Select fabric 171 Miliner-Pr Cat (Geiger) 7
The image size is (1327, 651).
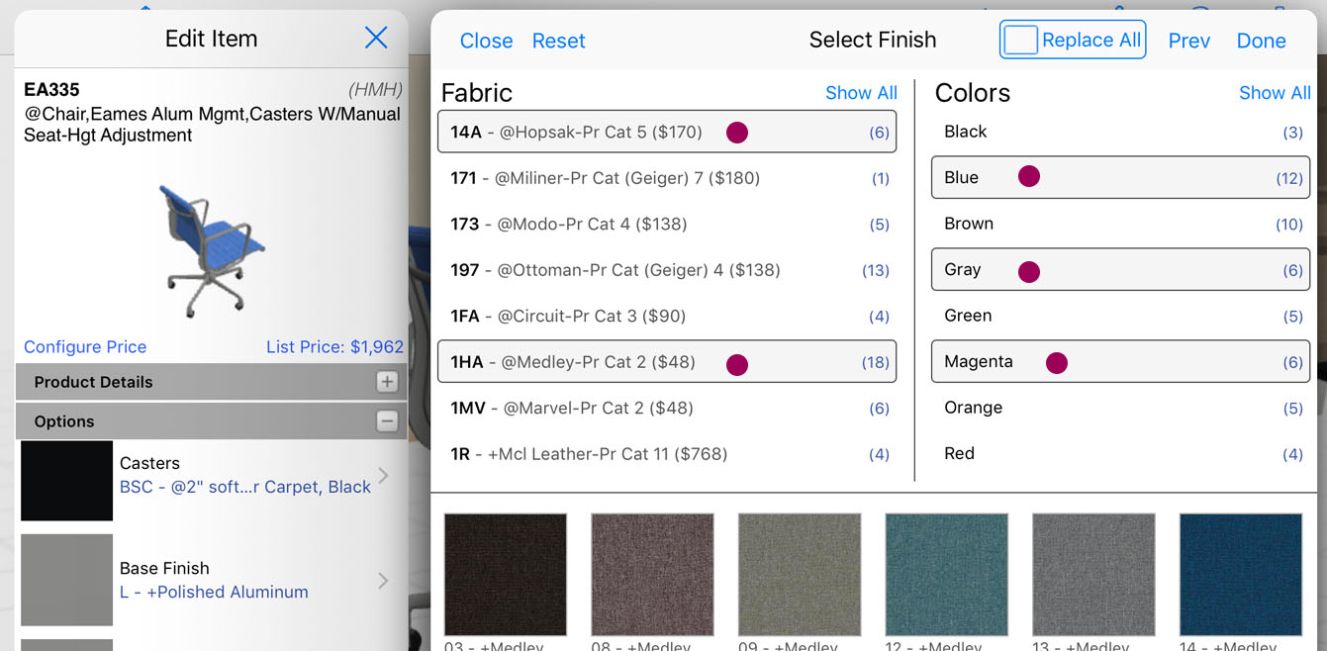[667, 178]
